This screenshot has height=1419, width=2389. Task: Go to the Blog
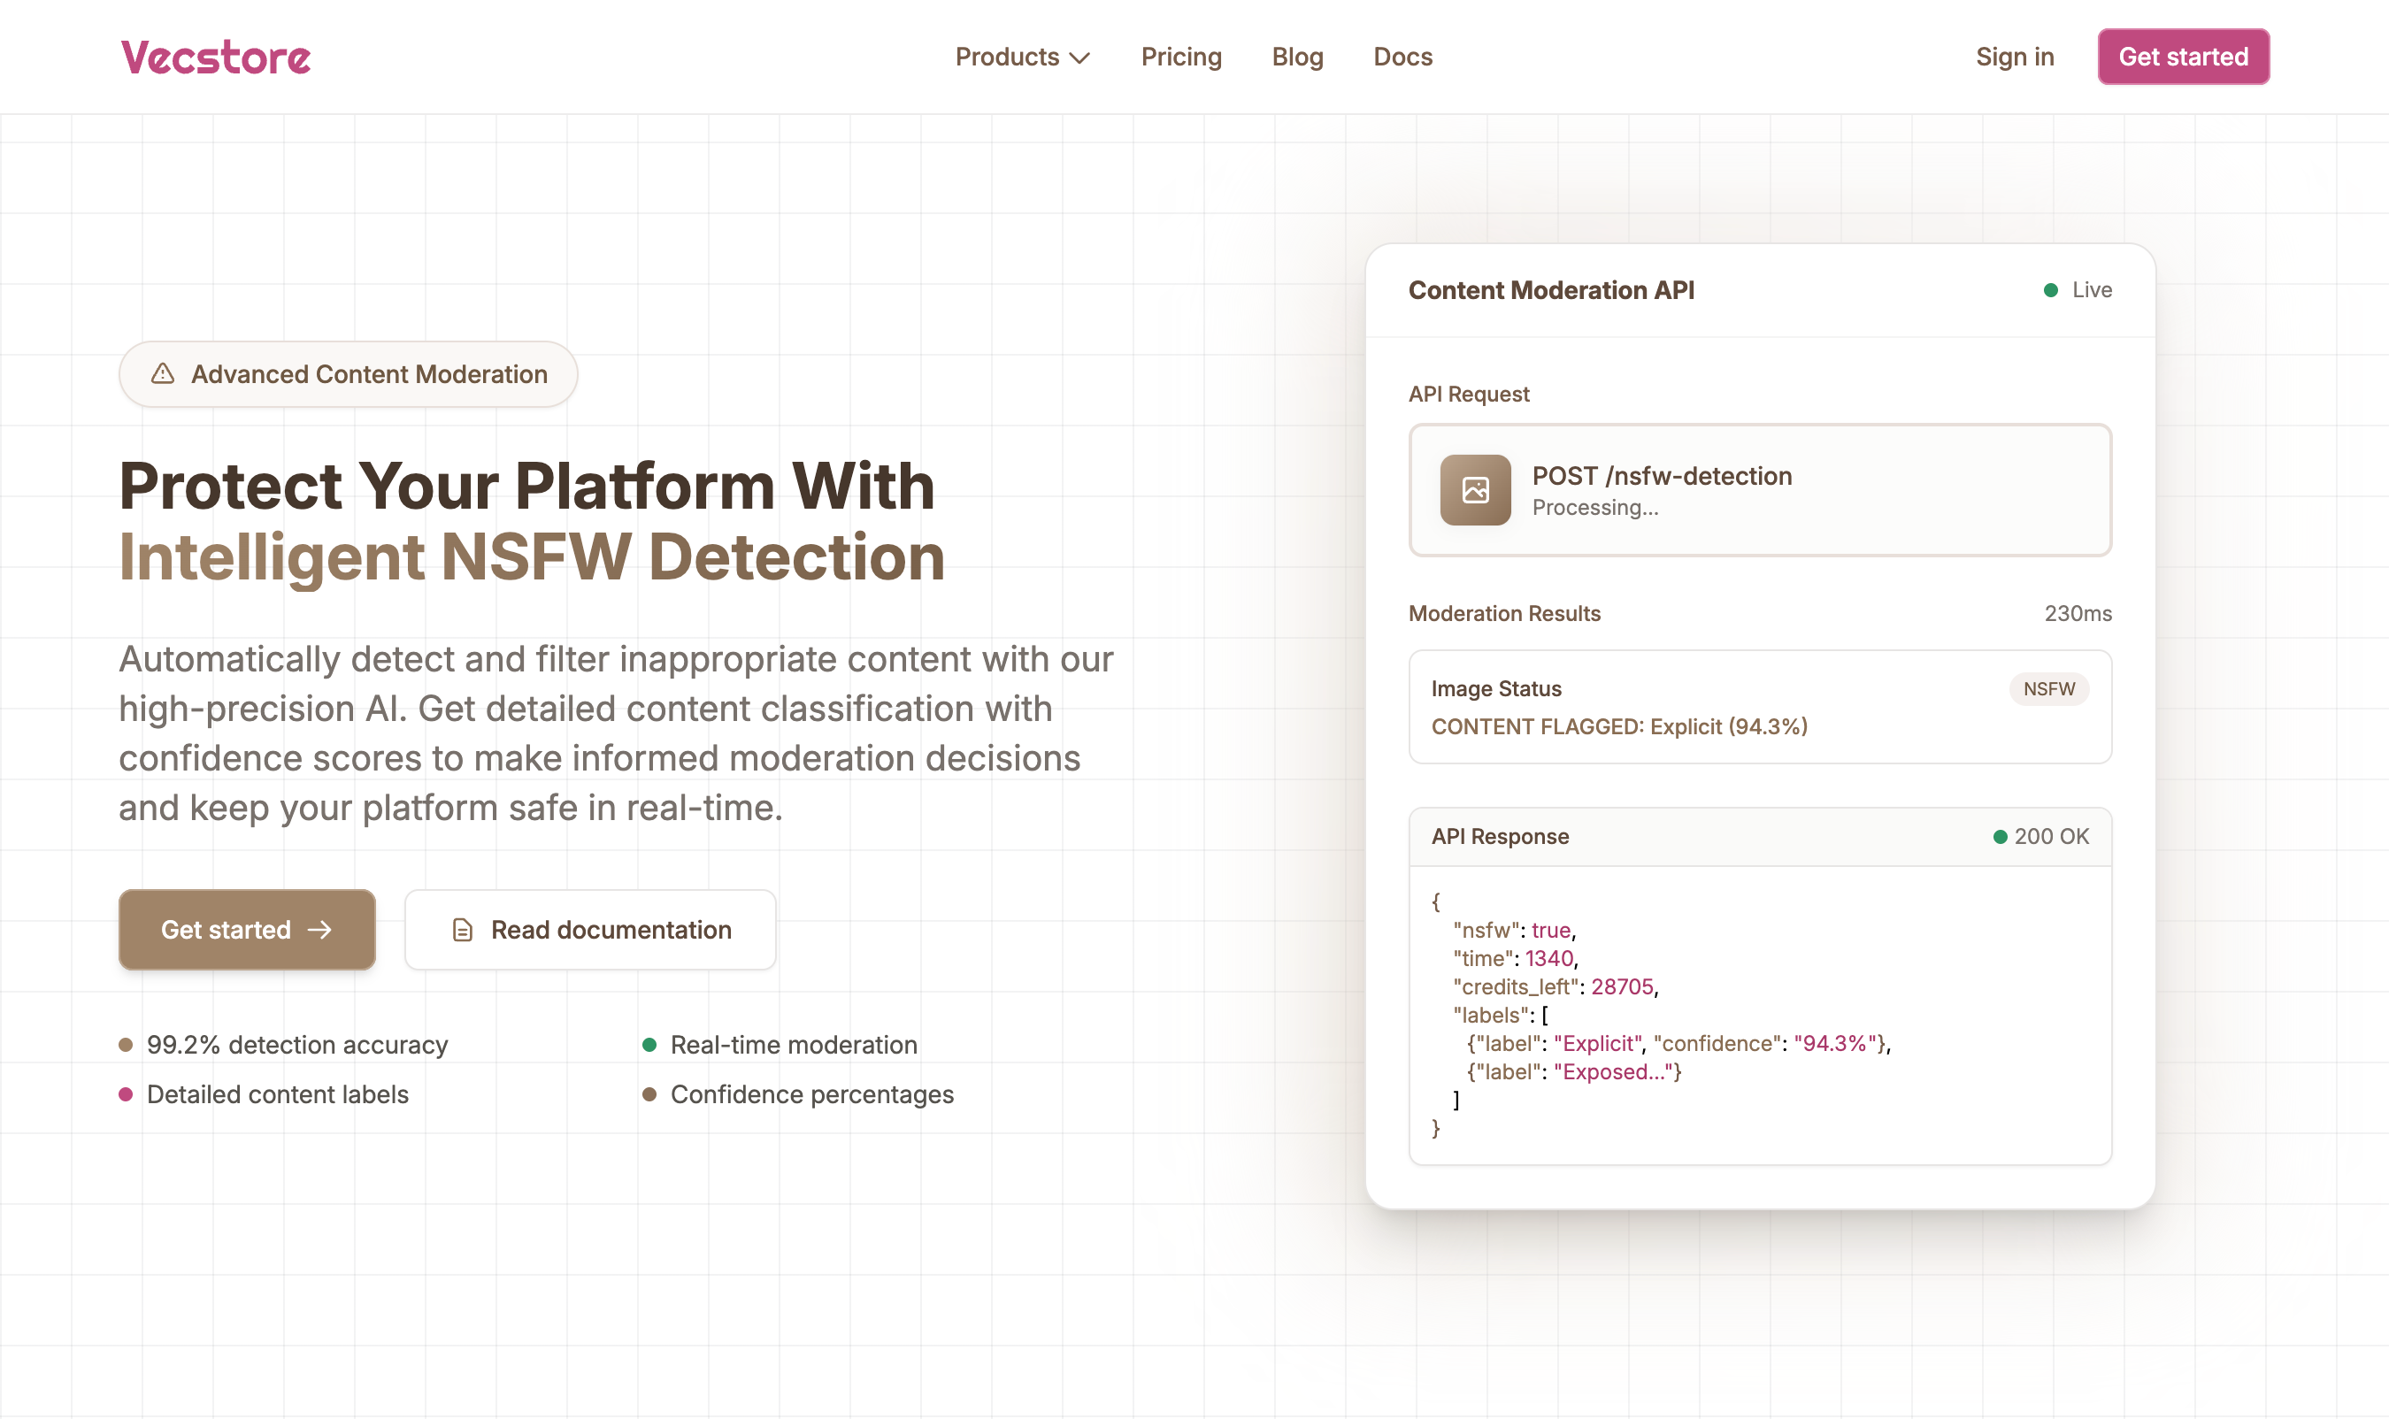(x=1297, y=58)
